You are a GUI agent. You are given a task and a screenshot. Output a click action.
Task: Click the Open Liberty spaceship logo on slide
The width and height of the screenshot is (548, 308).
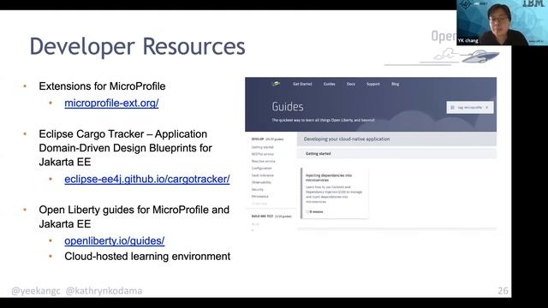click(x=480, y=56)
